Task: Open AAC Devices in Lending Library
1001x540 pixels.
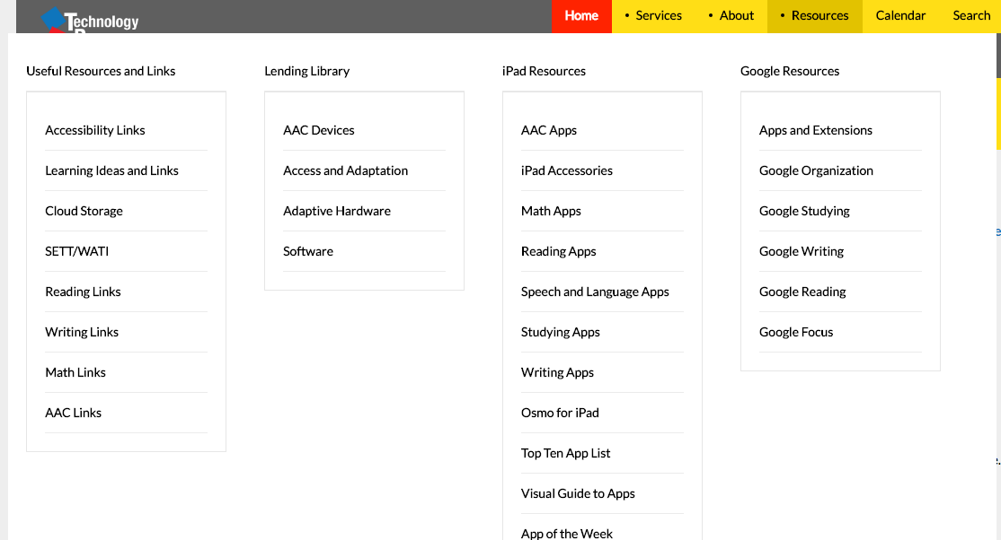Action: point(319,130)
